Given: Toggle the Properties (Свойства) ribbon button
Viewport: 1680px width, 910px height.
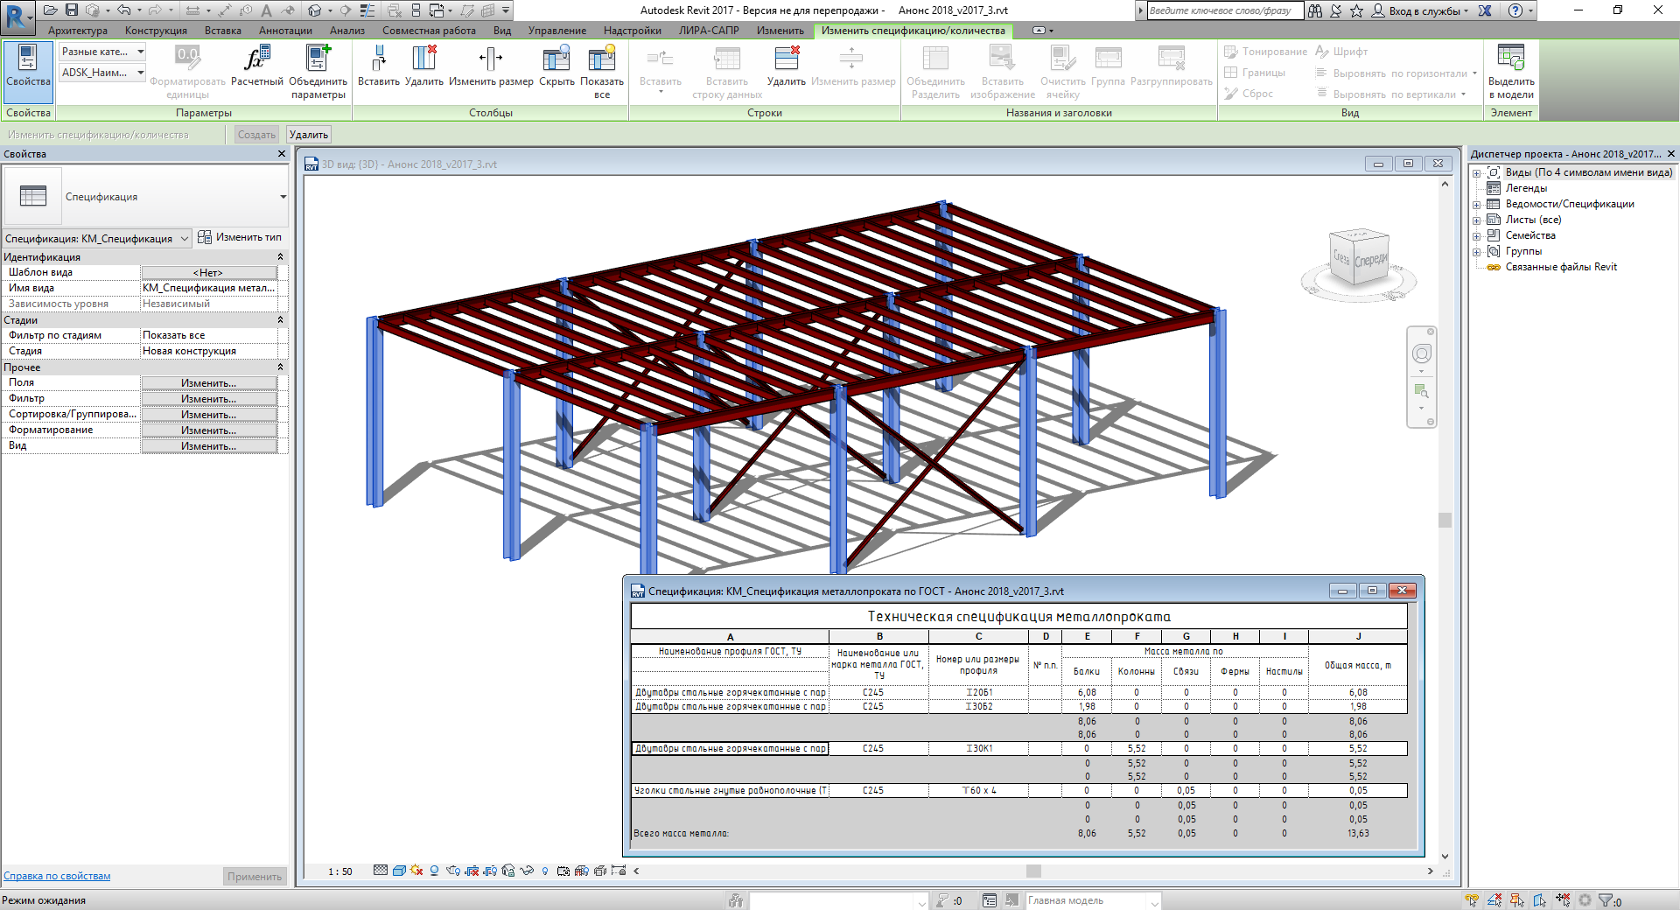Looking at the screenshot, I should [28, 66].
